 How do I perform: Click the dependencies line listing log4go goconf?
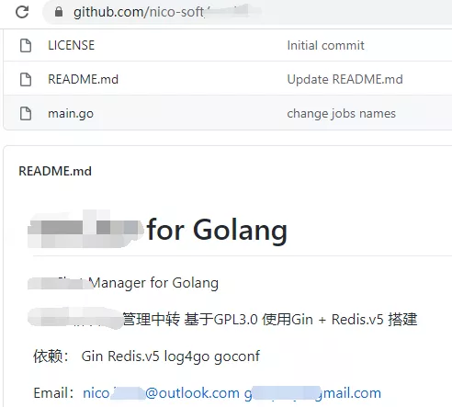point(146,356)
